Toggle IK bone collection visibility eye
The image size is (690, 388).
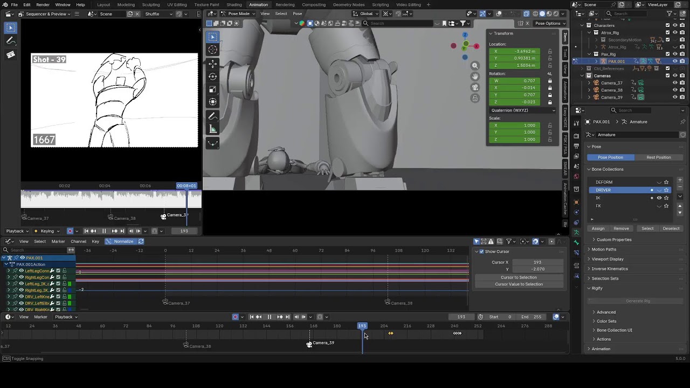659,198
